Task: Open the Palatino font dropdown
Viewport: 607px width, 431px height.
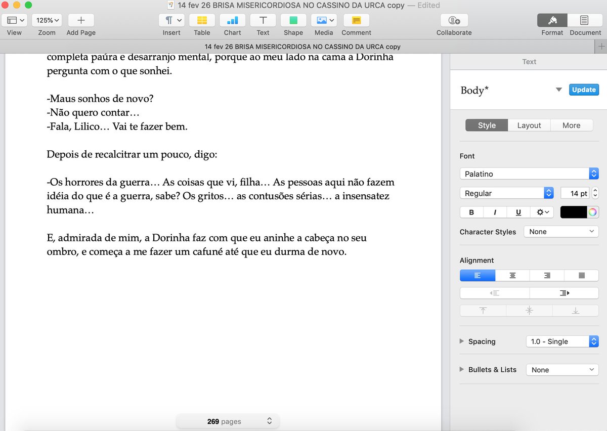Action: pos(529,174)
